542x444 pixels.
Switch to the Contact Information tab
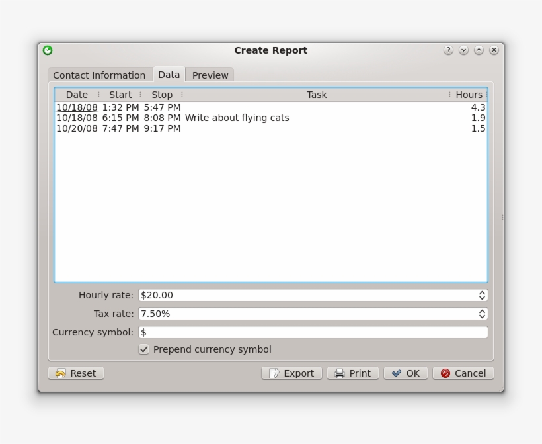click(x=100, y=75)
